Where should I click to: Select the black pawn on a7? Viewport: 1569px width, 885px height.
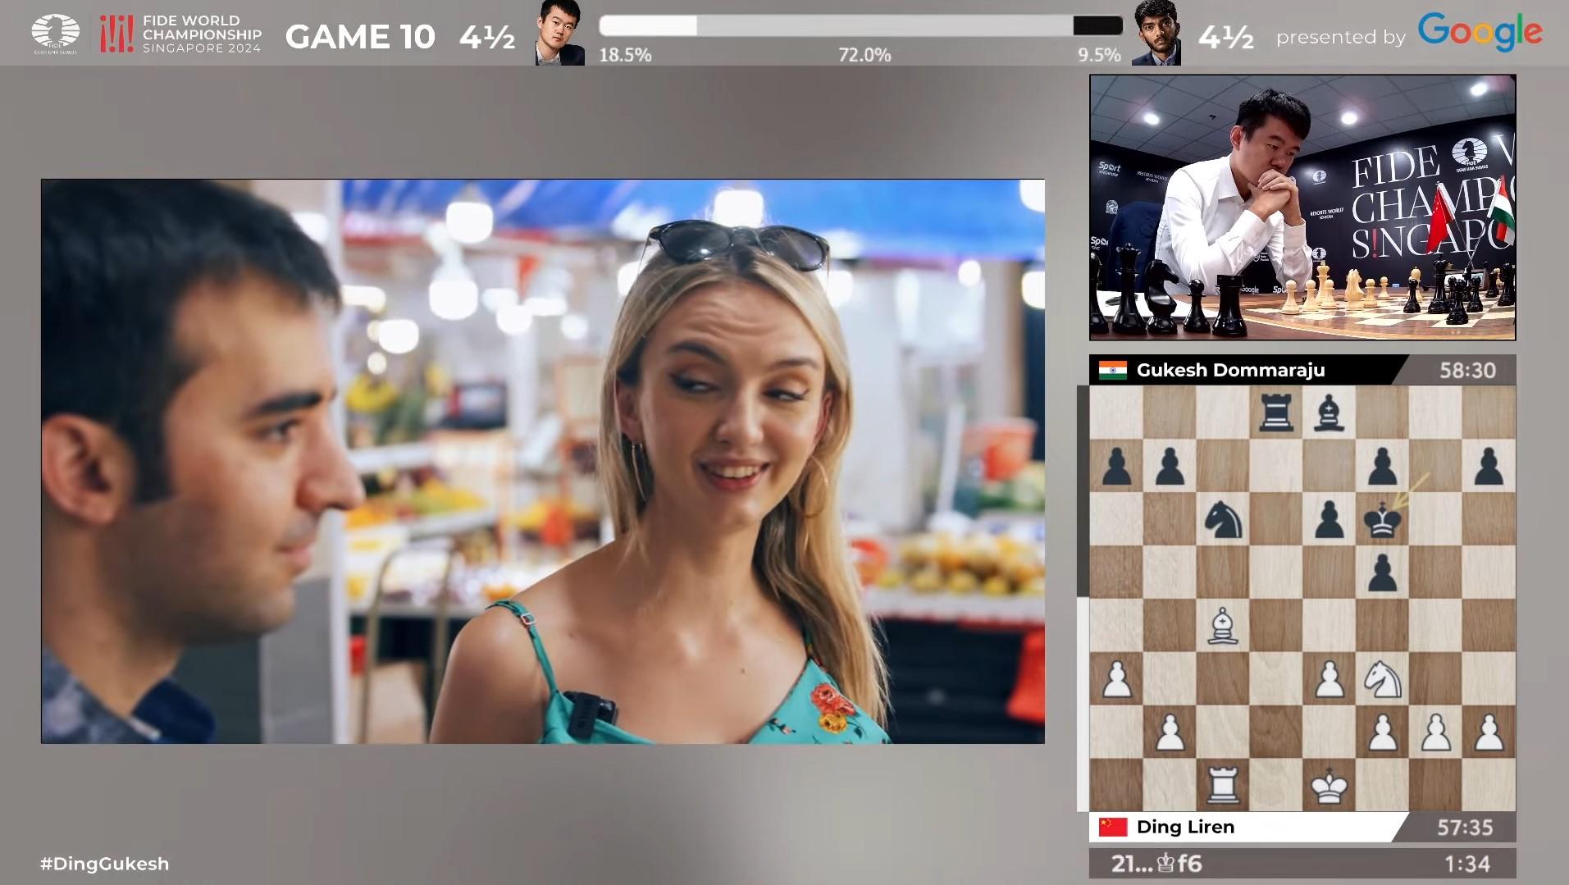pos(1116,467)
